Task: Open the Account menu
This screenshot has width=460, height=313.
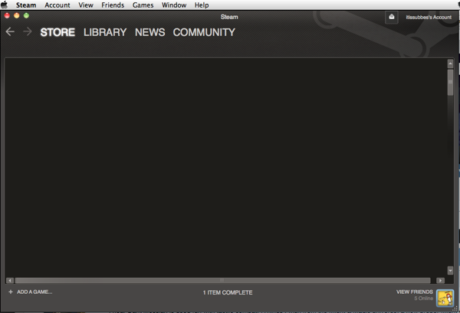Action: point(58,5)
